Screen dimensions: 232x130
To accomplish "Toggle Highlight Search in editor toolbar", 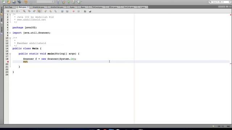I will (x=39, y=11).
